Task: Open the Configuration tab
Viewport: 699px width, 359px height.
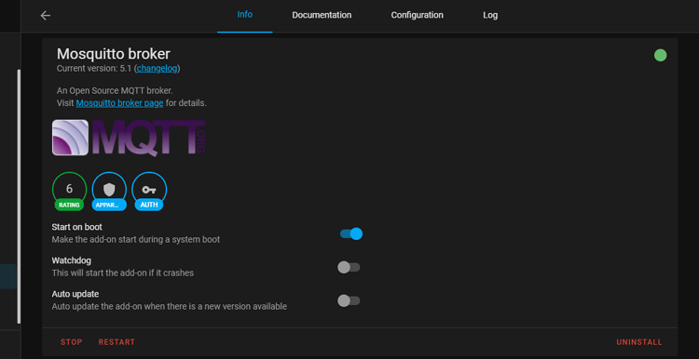Action: [x=418, y=15]
